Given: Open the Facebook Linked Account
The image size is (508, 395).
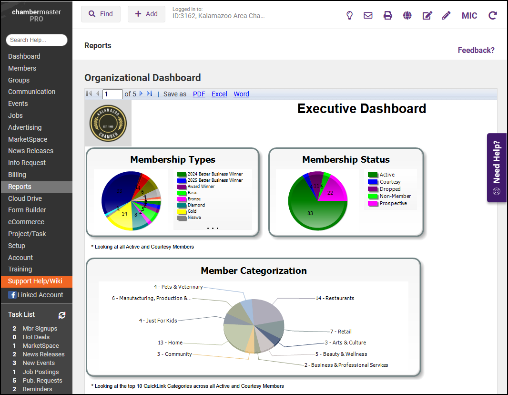Looking at the screenshot, I should click(x=36, y=295).
